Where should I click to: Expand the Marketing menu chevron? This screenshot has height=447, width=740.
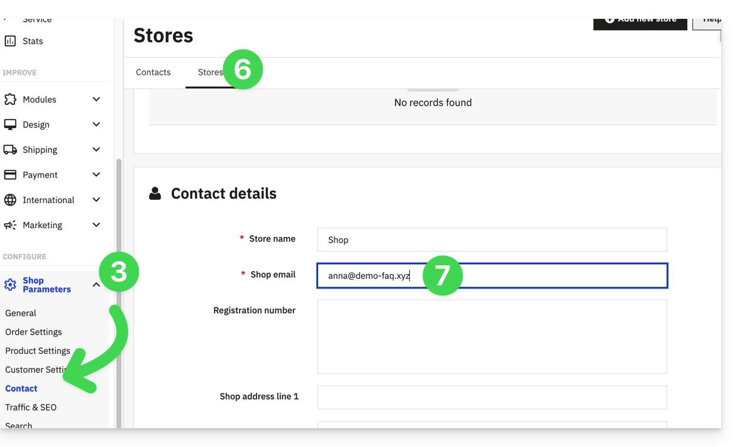point(96,225)
